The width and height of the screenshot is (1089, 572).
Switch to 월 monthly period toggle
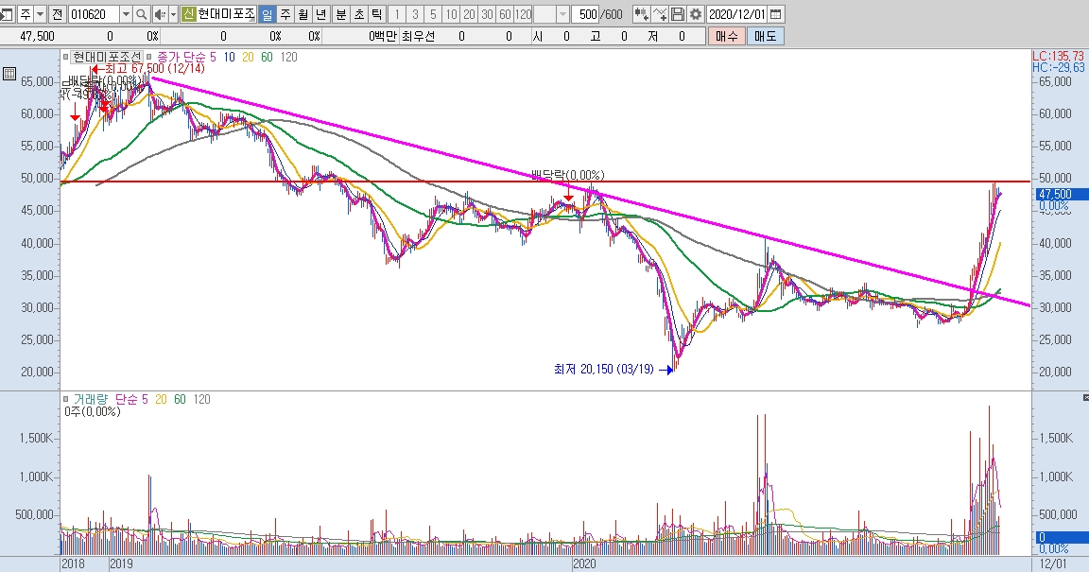(302, 14)
